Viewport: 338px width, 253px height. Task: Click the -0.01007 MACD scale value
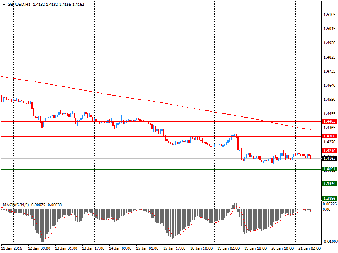[330, 242]
